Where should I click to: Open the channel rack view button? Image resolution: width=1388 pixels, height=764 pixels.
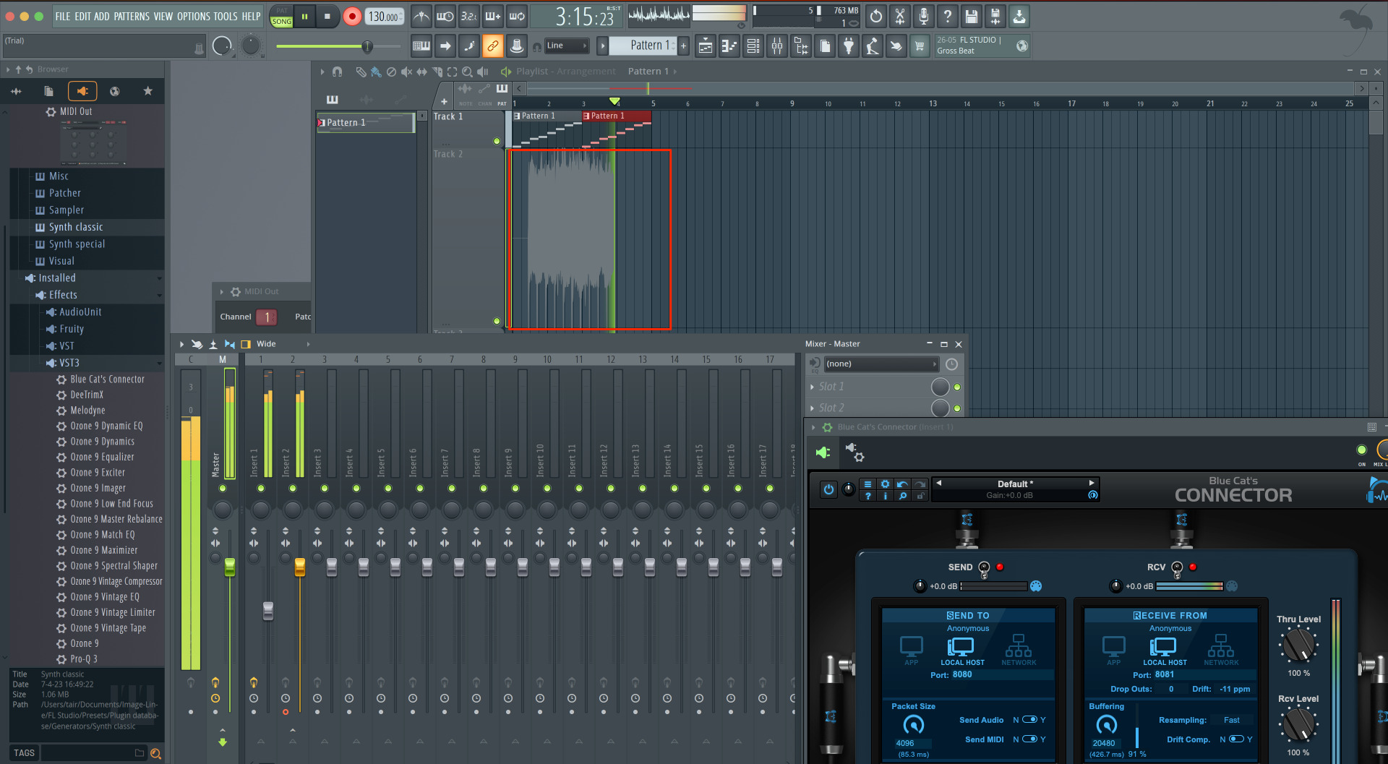click(753, 46)
